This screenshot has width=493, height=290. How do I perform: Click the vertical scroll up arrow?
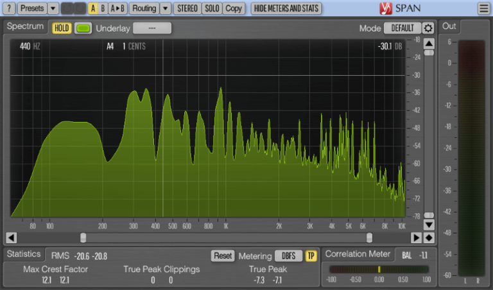coord(429,43)
